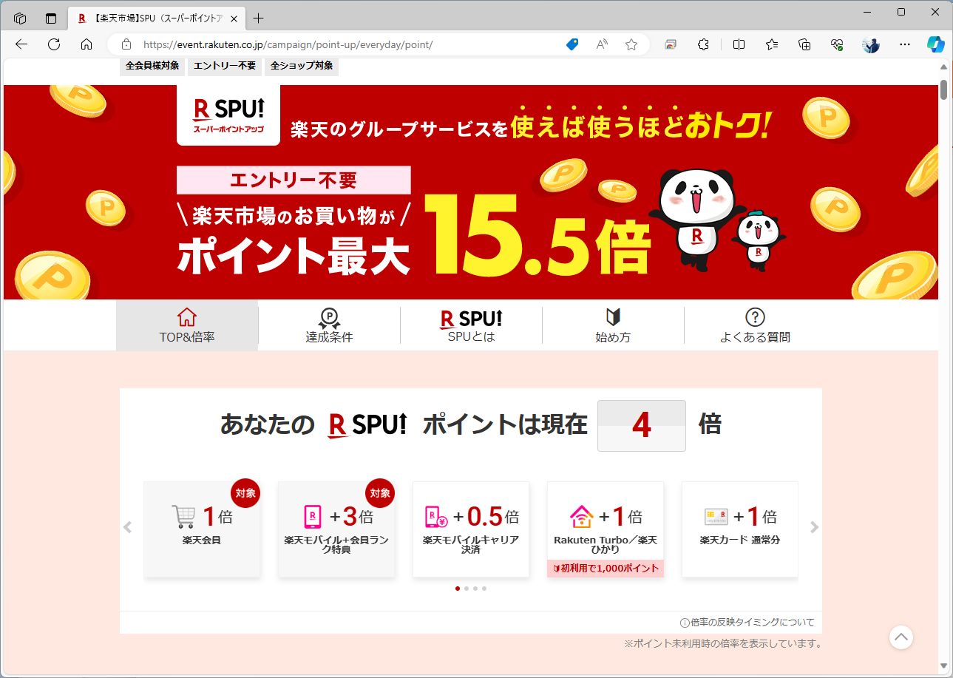Click the 15.5倍 banner headline

537,237
